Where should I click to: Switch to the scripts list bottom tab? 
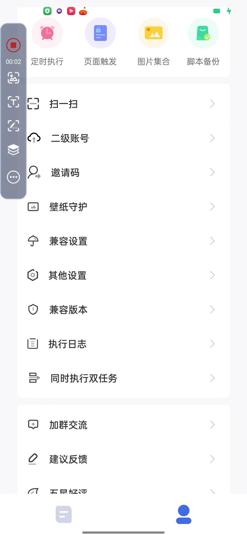pyautogui.click(x=64, y=514)
